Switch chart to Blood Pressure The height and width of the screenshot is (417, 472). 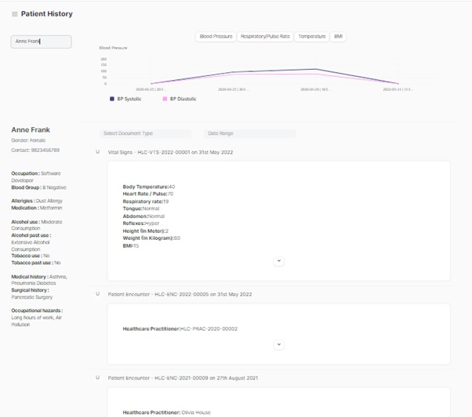click(216, 36)
